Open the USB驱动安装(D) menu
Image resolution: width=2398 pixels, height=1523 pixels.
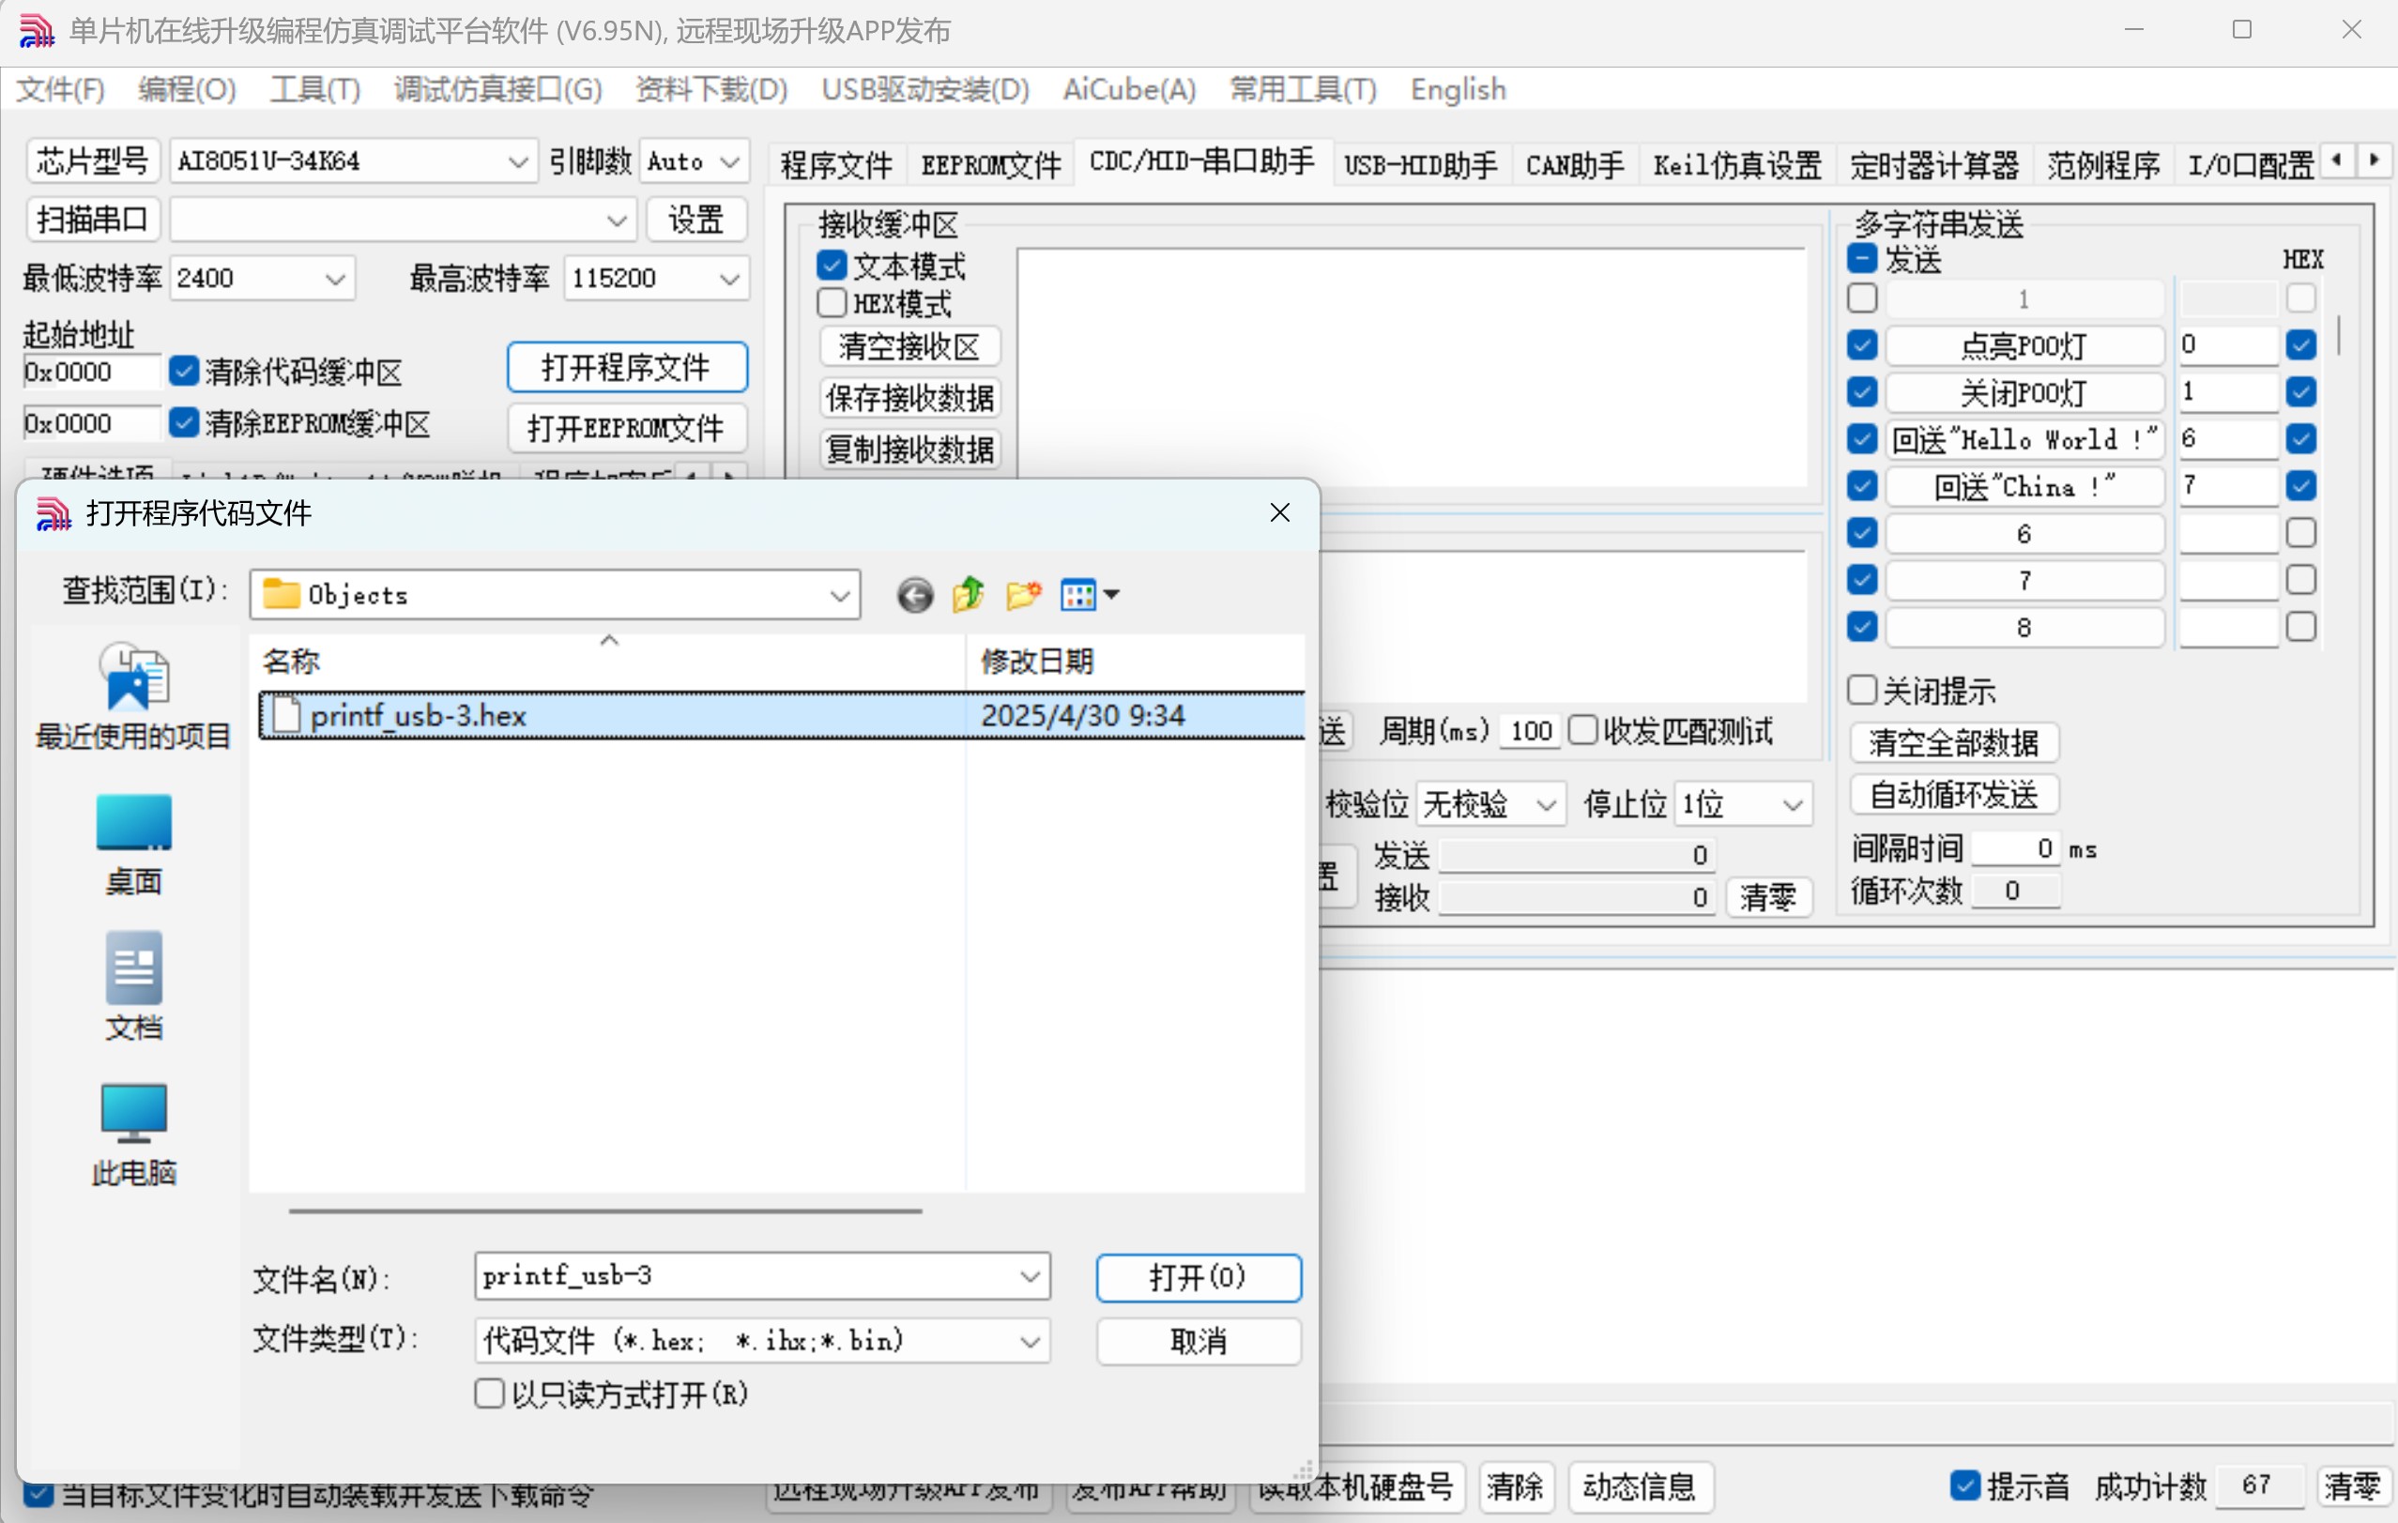click(925, 89)
